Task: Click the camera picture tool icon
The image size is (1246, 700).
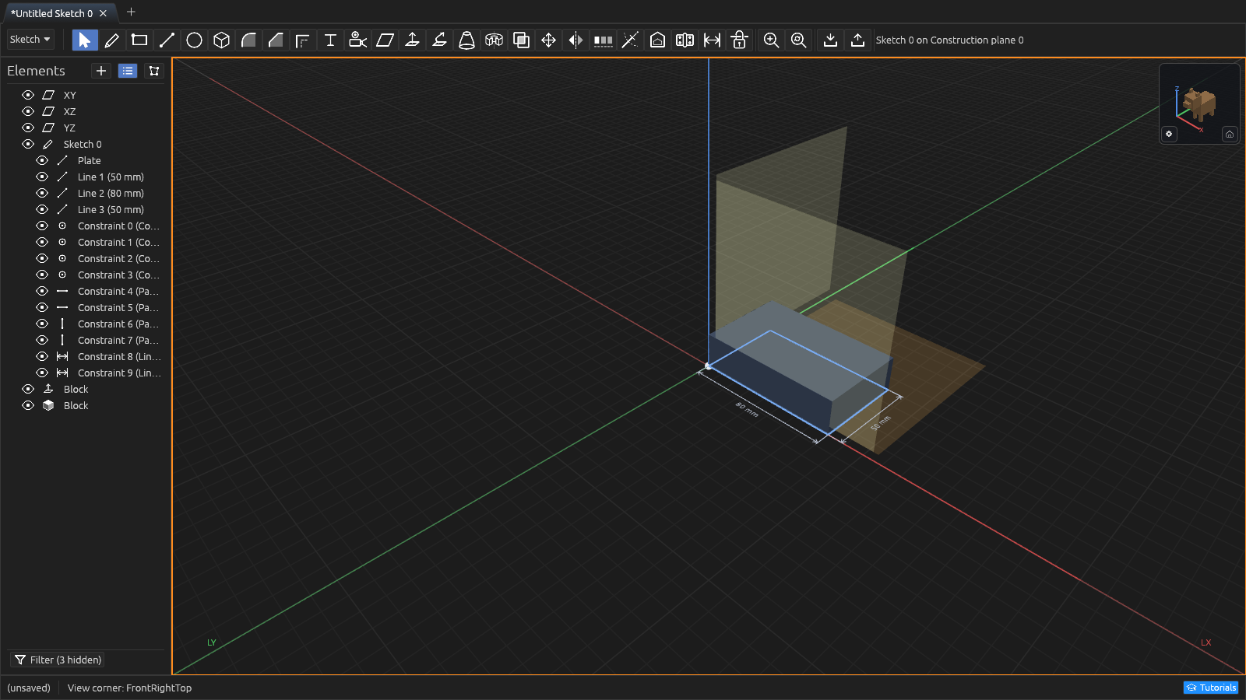Action: pyautogui.click(x=357, y=40)
